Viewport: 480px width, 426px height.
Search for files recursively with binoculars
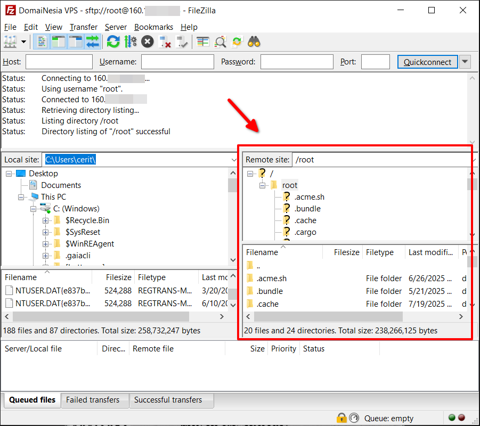254,42
